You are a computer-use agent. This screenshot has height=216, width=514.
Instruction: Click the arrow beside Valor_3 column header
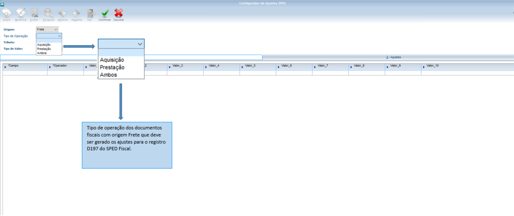tap(170, 67)
